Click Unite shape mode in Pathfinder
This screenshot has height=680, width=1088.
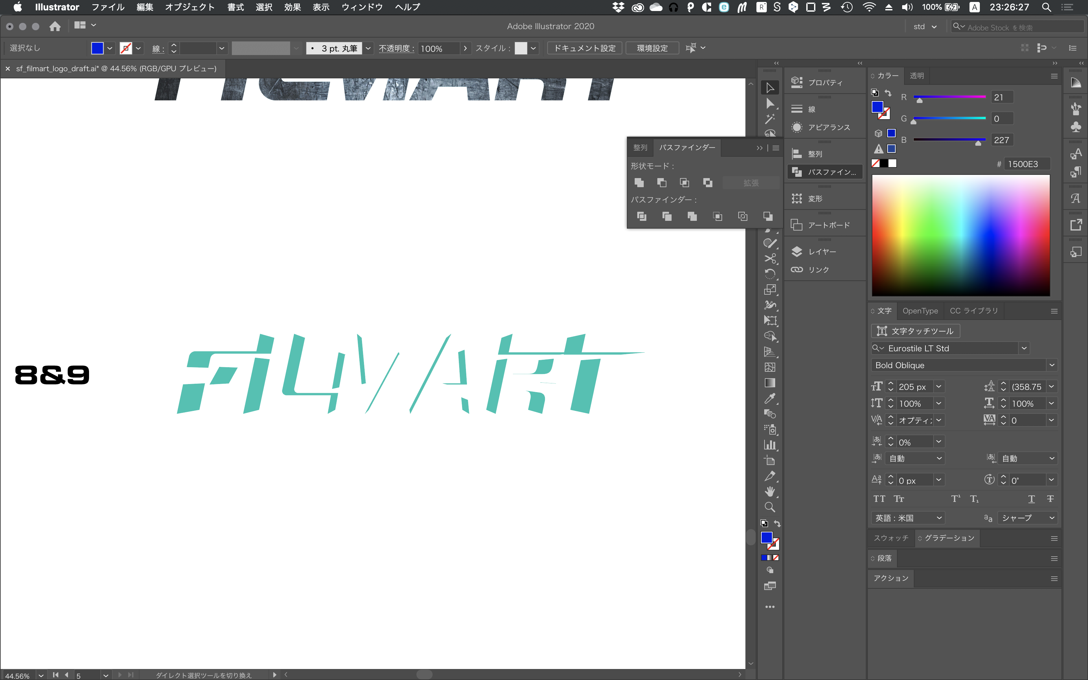coord(639,183)
